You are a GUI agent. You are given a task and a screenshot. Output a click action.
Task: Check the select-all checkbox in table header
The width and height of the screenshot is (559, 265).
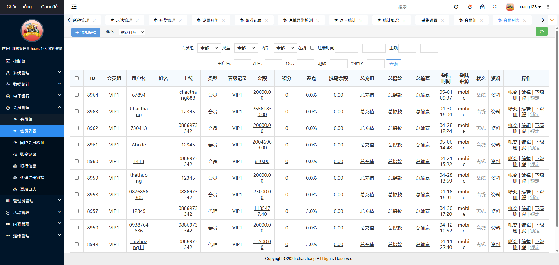pos(77,78)
